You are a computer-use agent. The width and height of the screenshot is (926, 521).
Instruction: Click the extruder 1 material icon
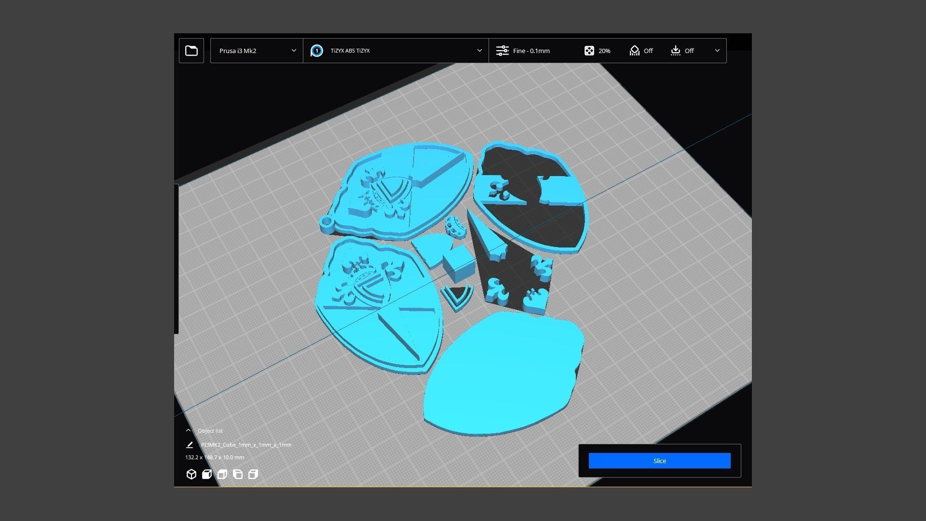click(317, 51)
